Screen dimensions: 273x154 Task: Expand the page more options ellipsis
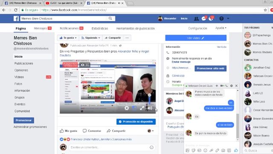pos(127,38)
